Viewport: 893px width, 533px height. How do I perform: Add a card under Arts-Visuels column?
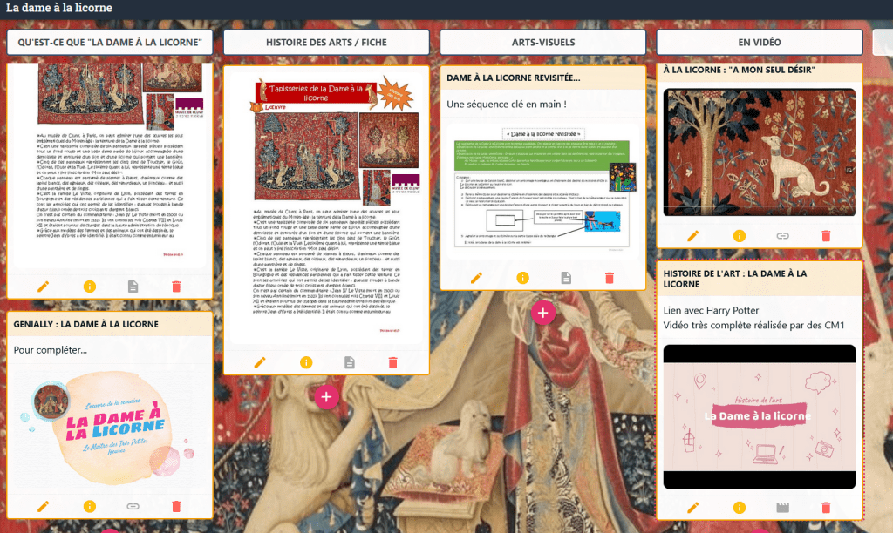pos(542,313)
